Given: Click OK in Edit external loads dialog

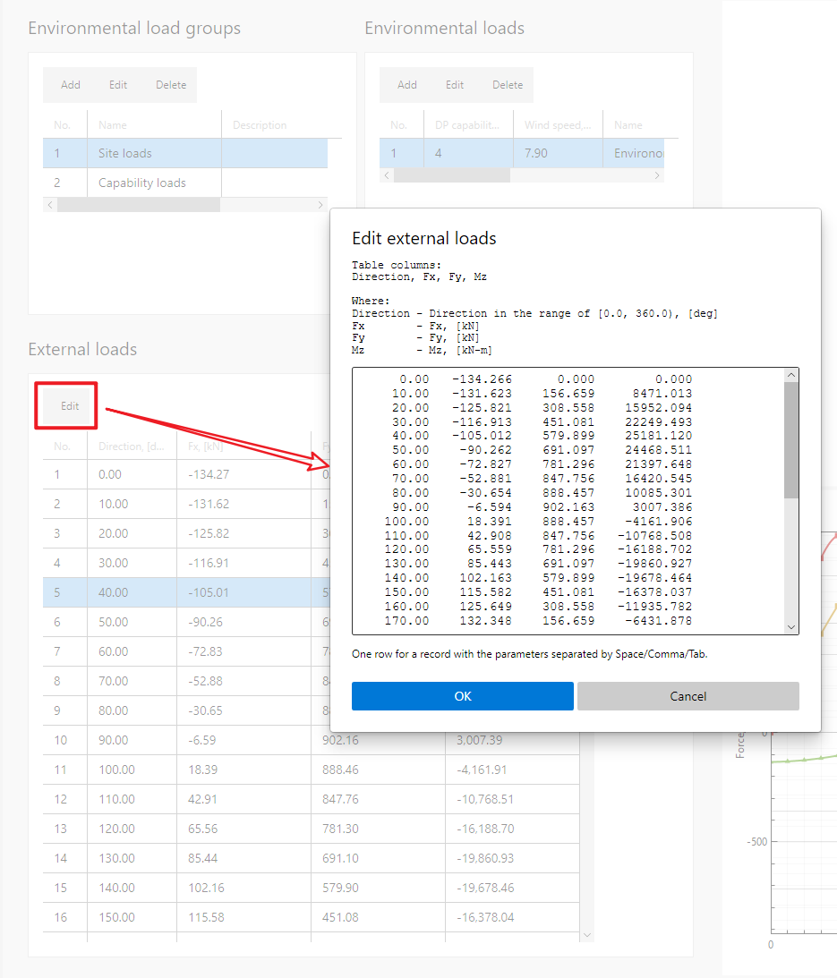Looking at the screenshot, I should (x=463, y=696).
